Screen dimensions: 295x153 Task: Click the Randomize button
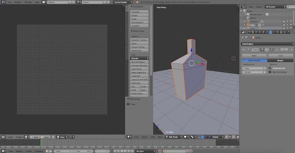(139, 50)
